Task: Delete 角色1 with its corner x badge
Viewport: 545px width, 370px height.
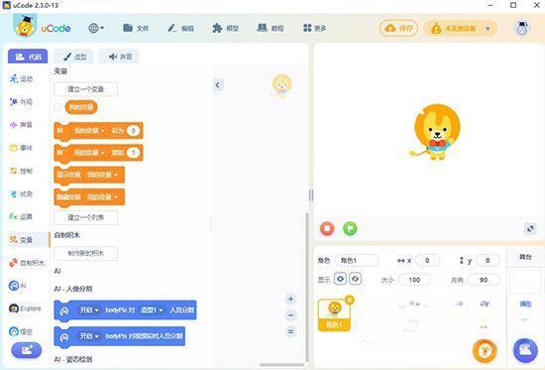Action: point(350,300)
